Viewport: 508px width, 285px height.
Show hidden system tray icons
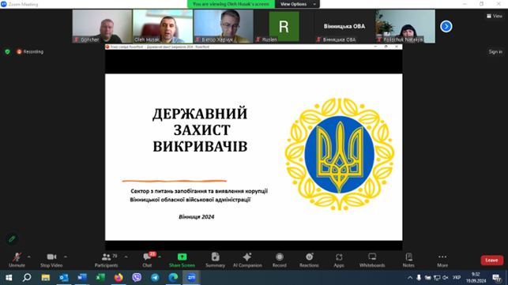point(410,278)
